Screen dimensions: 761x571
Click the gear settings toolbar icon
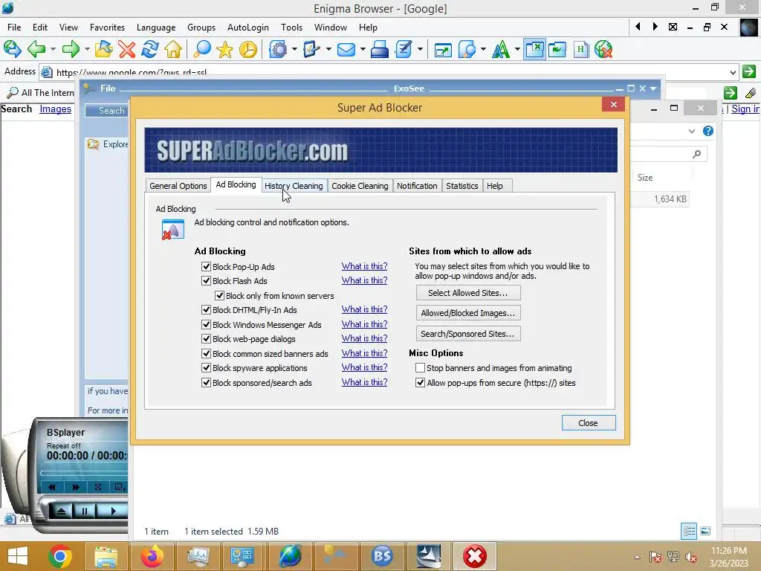279,49
